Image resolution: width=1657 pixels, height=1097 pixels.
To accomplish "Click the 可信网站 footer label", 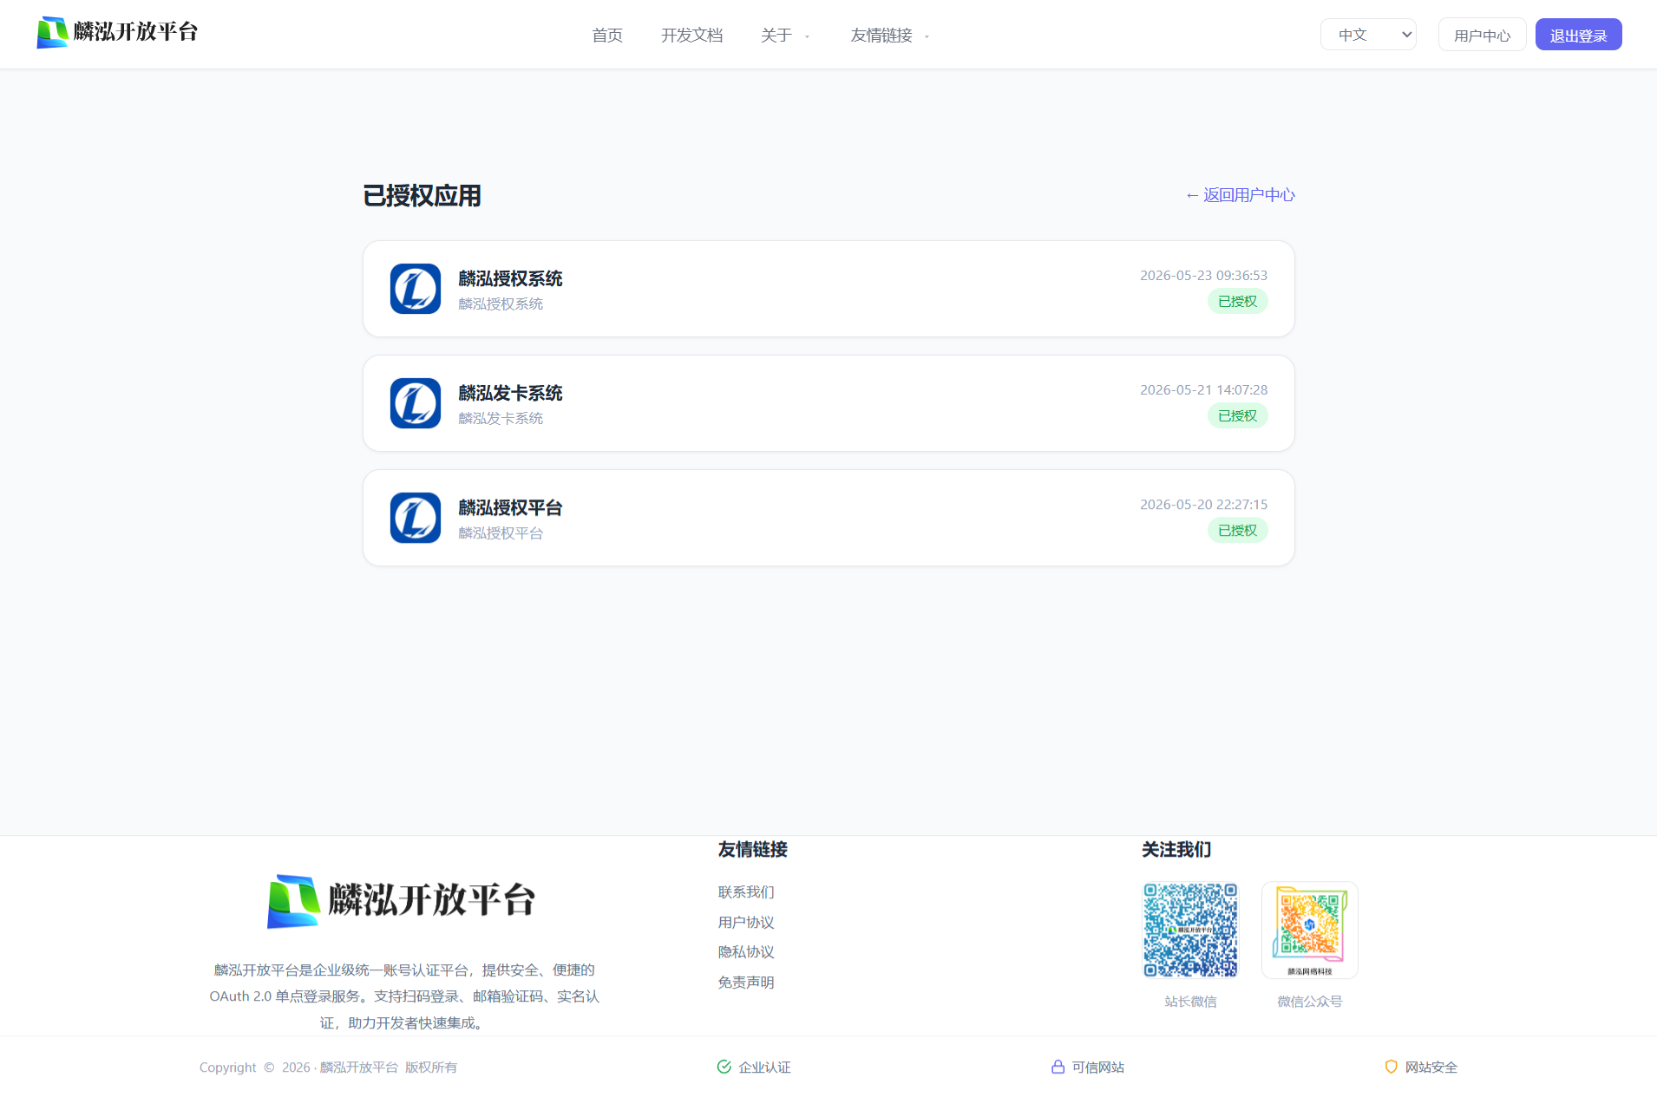I will tap(1097, 1068).
